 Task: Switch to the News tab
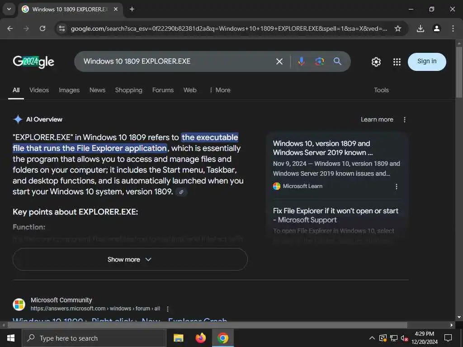pos(97,90)
